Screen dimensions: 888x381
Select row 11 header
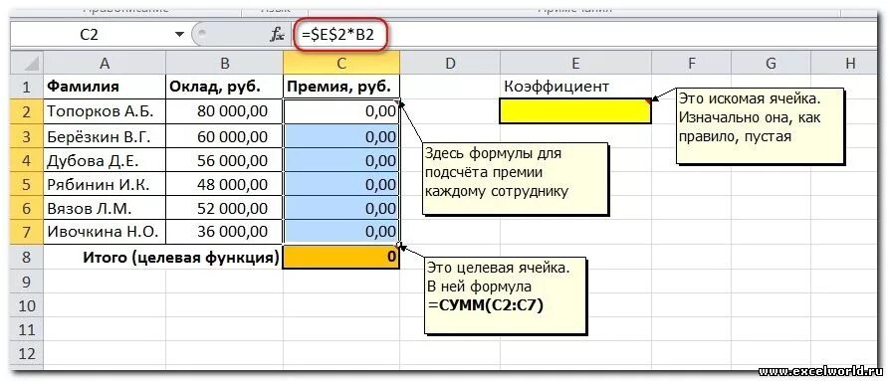click(26, 329)
